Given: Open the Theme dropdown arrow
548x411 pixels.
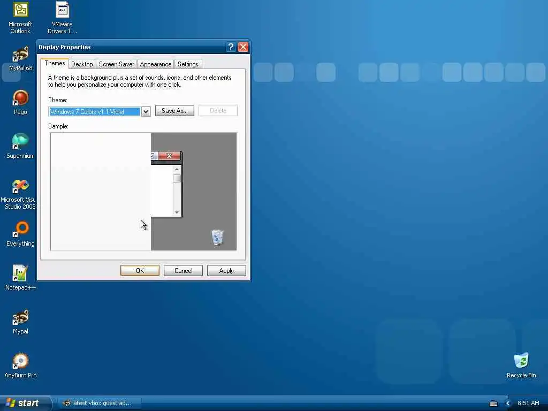Looking at the screenshot, I should (x=146, y=112).
